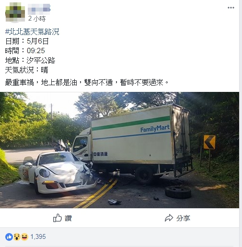This screenshot has height=247, width=242.
Task: Click the 讚 label text
Action: point(68,218)
